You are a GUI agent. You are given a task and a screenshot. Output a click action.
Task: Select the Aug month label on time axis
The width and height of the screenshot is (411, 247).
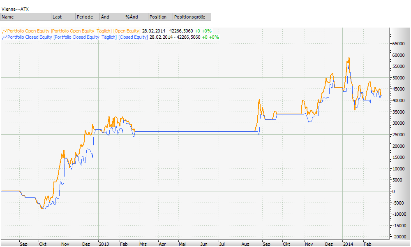click(245, 244)
